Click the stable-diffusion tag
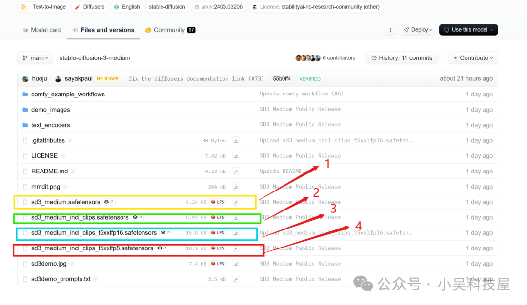 point(167,7)
